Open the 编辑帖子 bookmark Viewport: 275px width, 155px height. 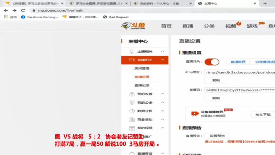point(80,17)
